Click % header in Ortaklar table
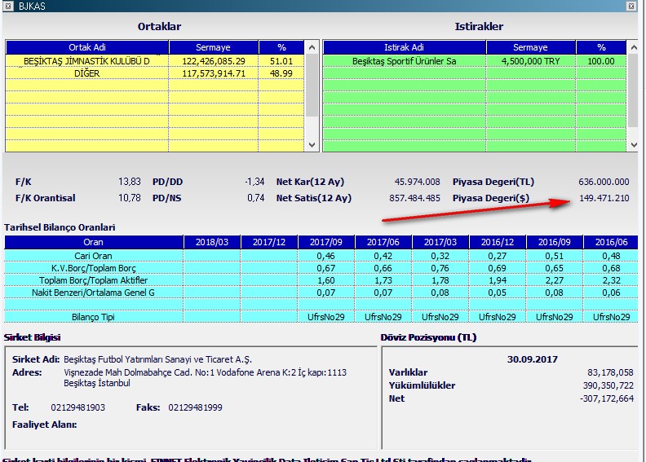This screenshot has height=462, width=646. (281, 47)
